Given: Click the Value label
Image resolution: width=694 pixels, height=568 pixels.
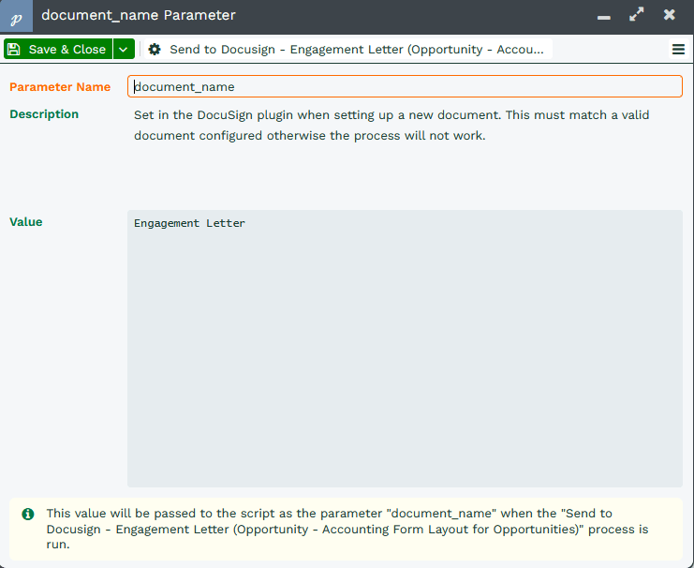Looking at the screenshot, I should coord(26,222).
